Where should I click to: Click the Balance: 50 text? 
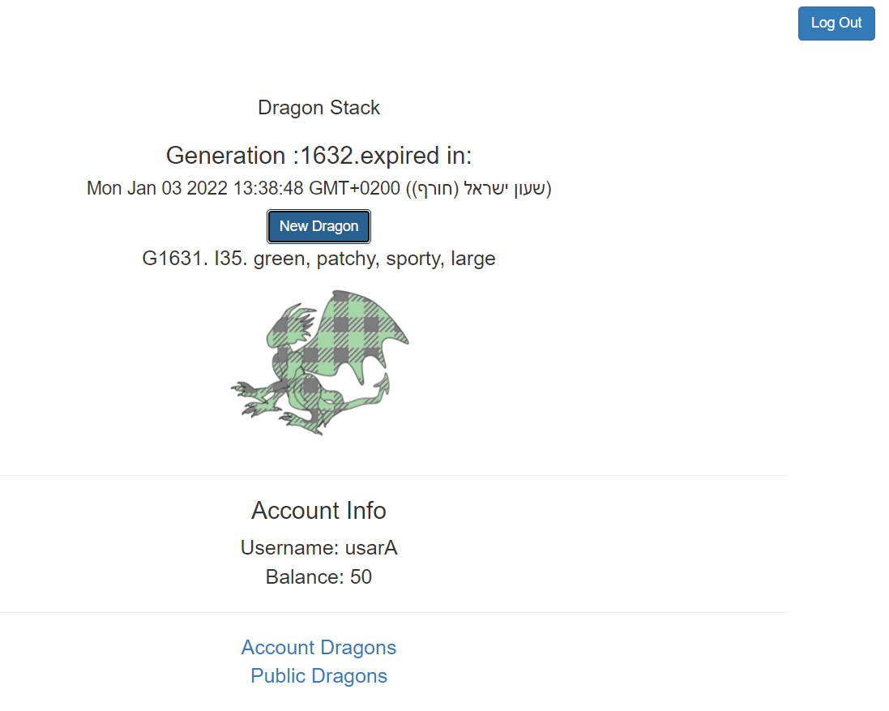tap(318, 576)
